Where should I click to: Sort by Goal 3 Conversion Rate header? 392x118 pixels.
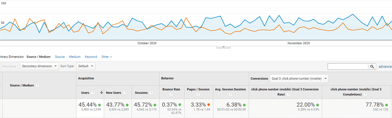pyautogui.click(x=285, y=92)
